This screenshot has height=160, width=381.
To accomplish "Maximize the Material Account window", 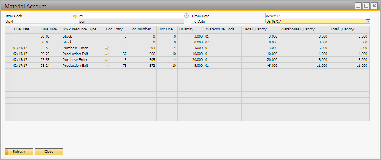I will pyautogui.click(x=366, y=6).
